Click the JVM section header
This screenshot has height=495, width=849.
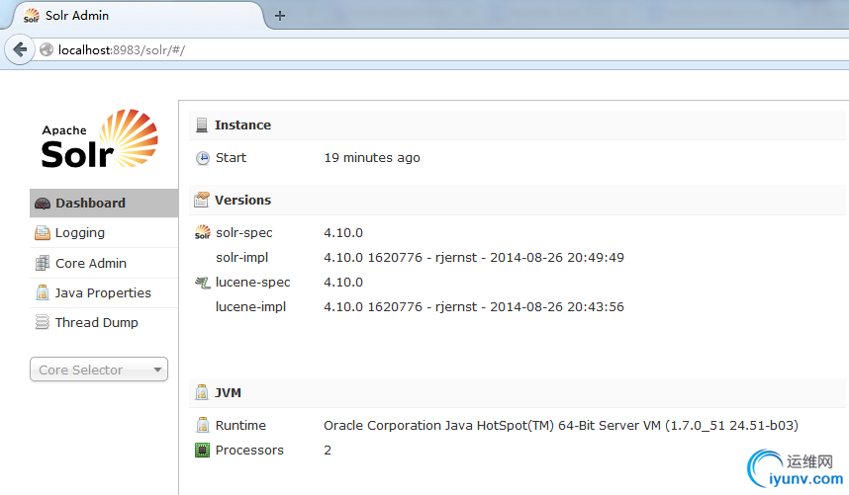(518, 393)
